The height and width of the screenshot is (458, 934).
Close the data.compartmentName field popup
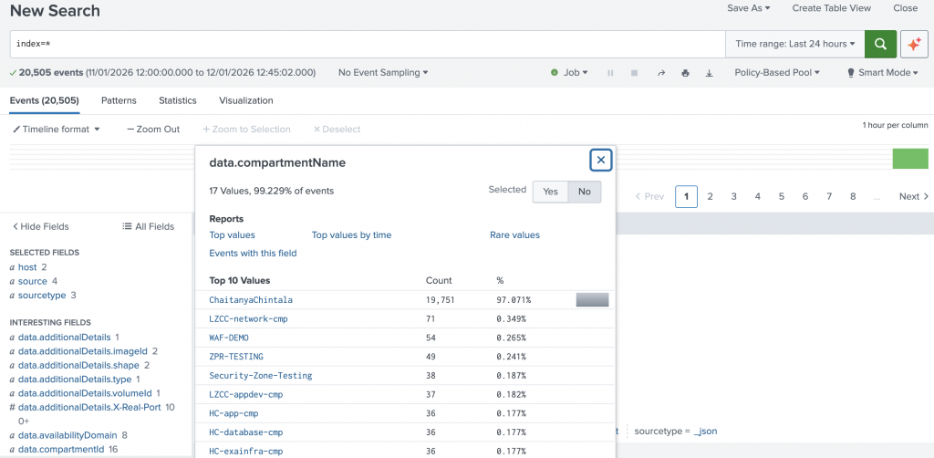pos(600,161)
